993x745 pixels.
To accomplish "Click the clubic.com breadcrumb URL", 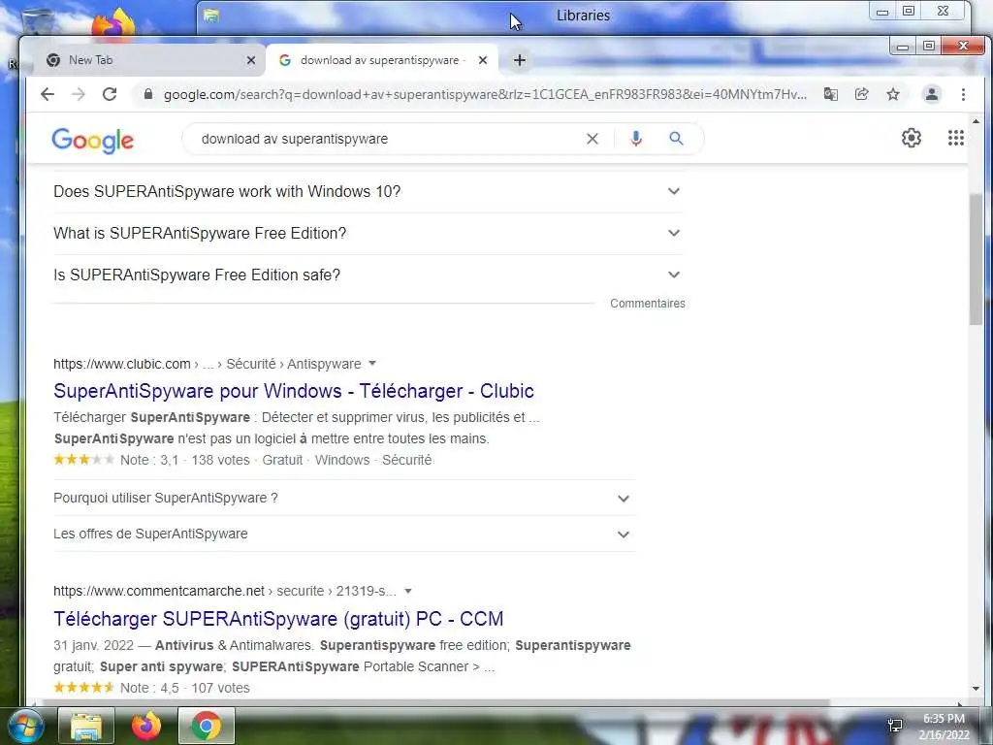I will pyautogui.click(x=208, y=364).
